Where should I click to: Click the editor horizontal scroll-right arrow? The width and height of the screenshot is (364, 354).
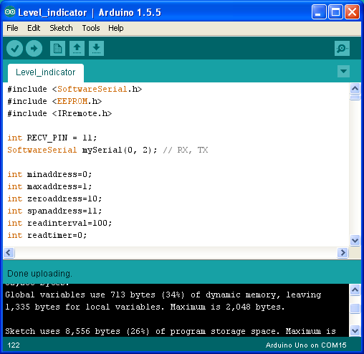(343, 252)
